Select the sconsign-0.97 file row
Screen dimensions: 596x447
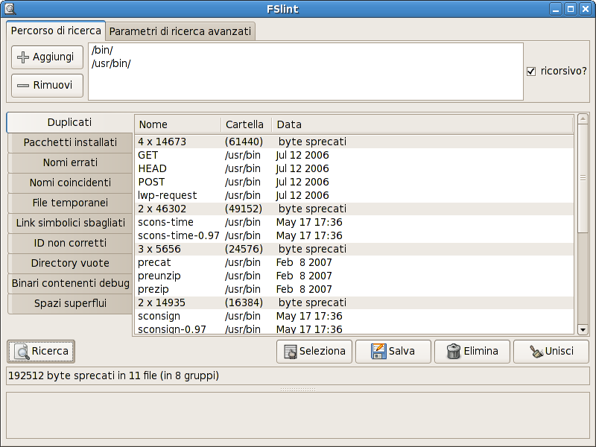click(354, 329)
